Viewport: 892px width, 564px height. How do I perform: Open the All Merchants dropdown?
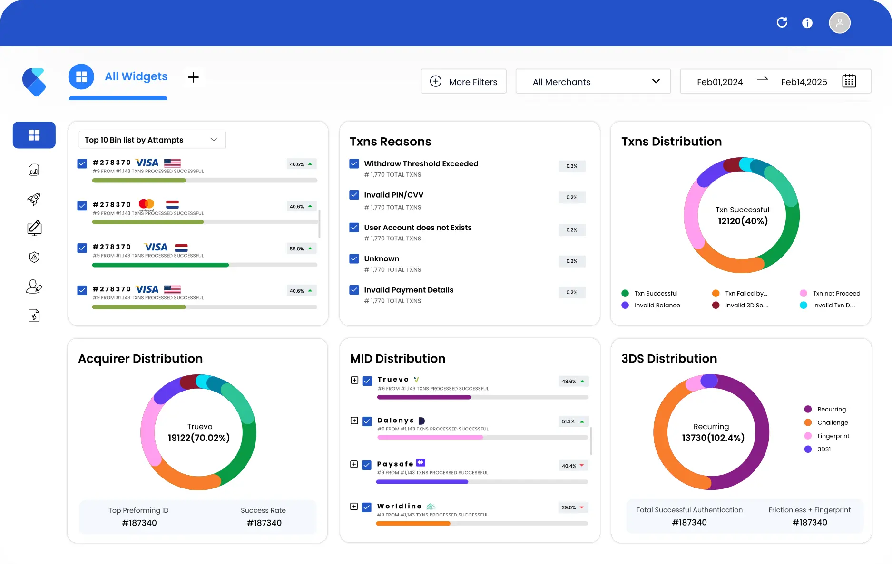coord(593,81)
